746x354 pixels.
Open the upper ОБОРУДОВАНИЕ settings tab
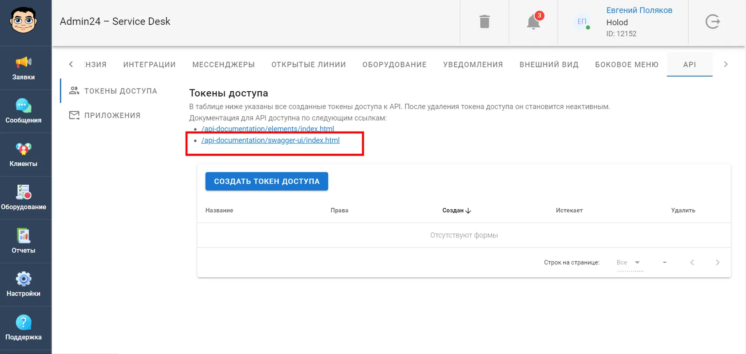394,65
